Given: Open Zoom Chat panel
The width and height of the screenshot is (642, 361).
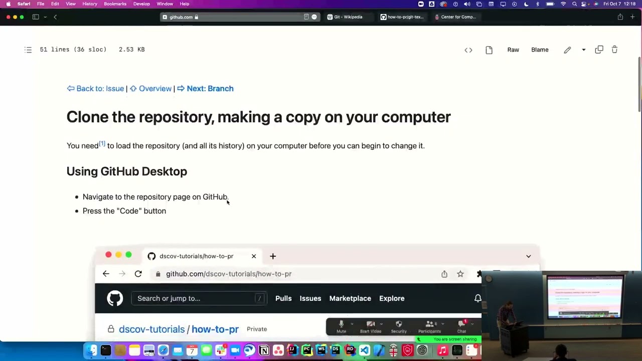Looking at the screenshot, I should [461, 326].
